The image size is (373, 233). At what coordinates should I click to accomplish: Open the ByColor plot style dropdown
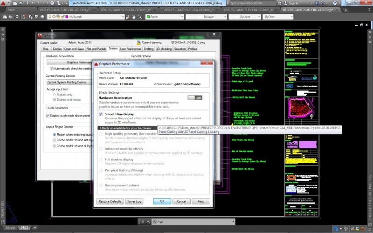click(x=291, y=17)
